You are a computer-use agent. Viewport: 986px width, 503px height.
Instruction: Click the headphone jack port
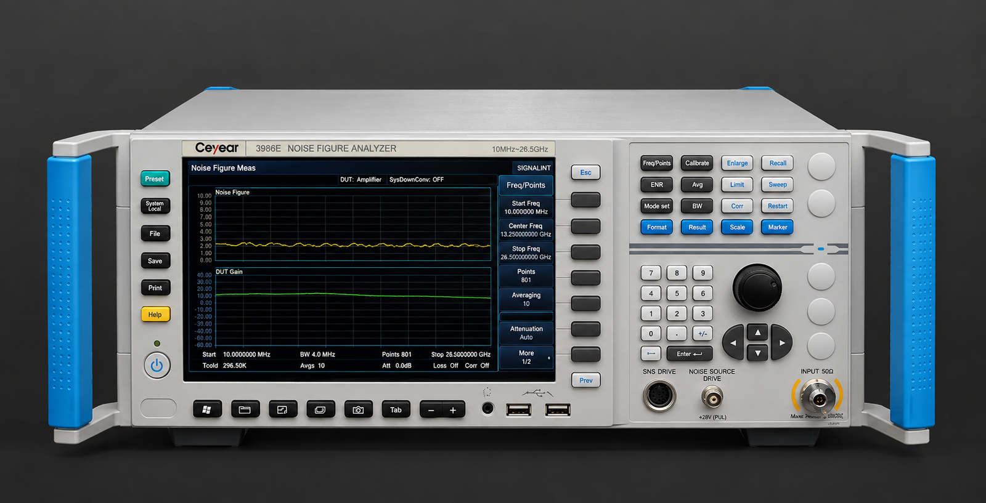coord(487,408)
